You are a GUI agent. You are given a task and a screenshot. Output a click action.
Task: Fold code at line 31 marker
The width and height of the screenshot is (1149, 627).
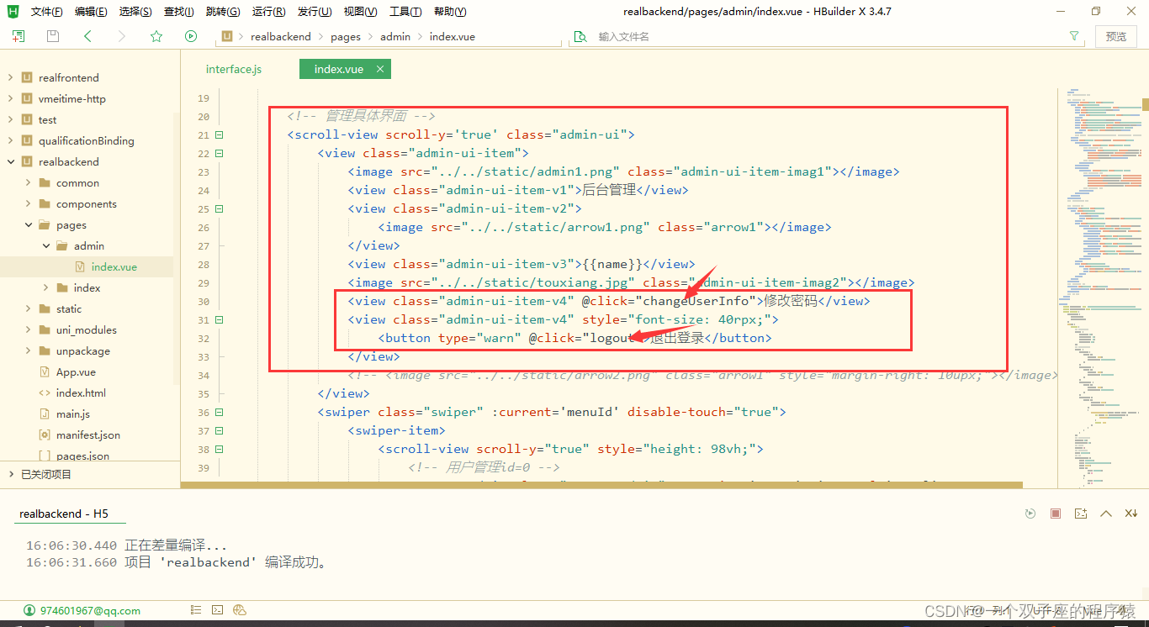pyautogui.click(x=220, y=319)
